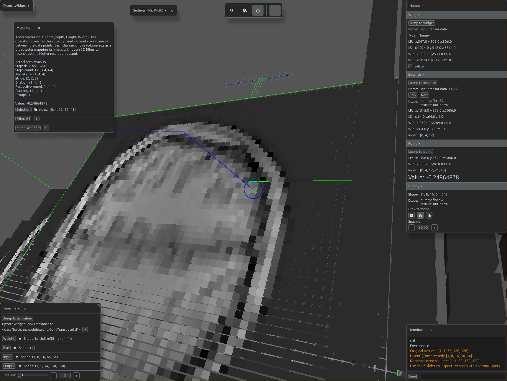Click the Timeline value field showing 0
Screen dimensions: 507x381
pos(65,376)
